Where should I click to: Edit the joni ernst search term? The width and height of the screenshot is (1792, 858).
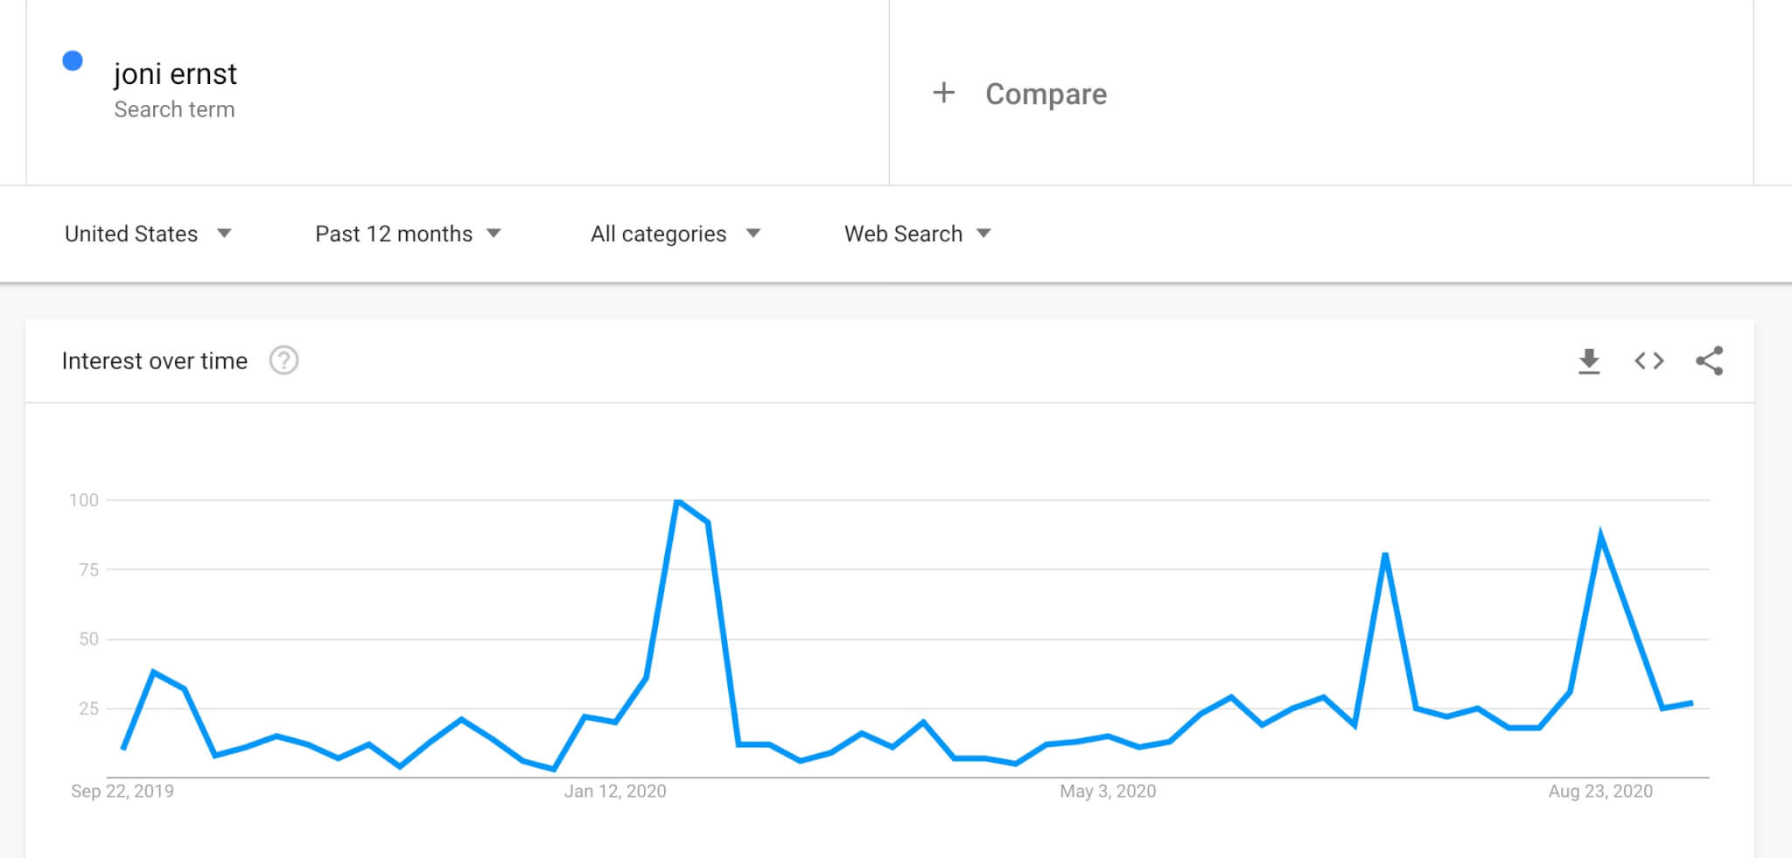coord(175,74)
